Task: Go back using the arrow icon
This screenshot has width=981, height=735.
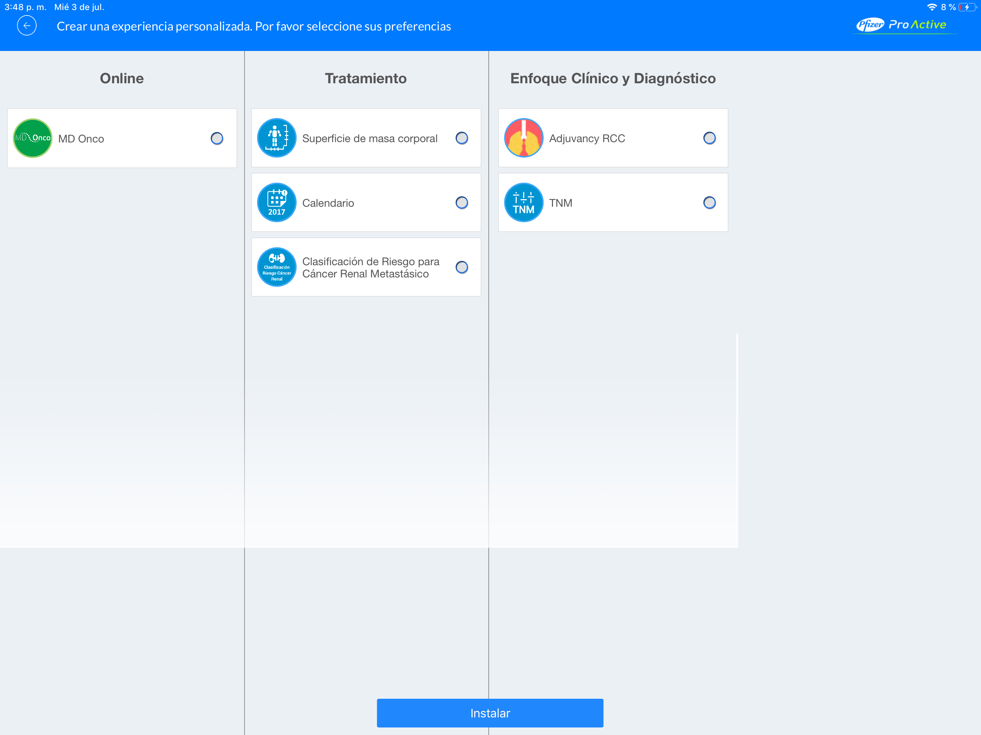Action: (x=27, y=26)
